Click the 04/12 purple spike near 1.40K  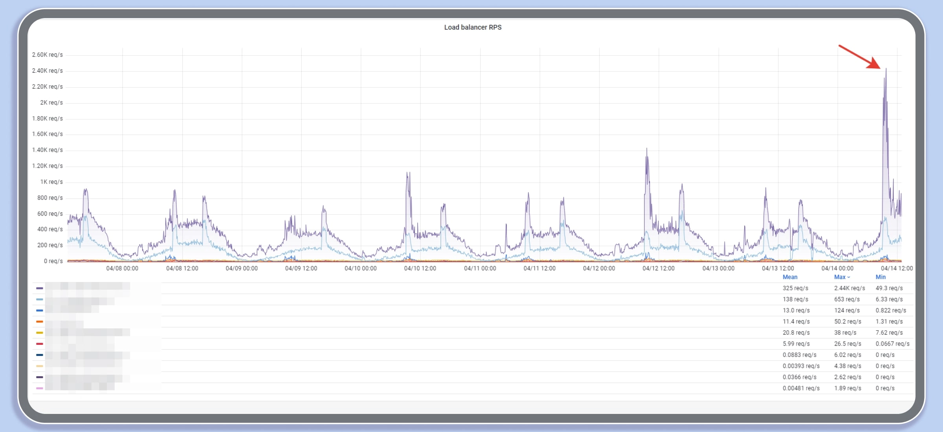647,149
